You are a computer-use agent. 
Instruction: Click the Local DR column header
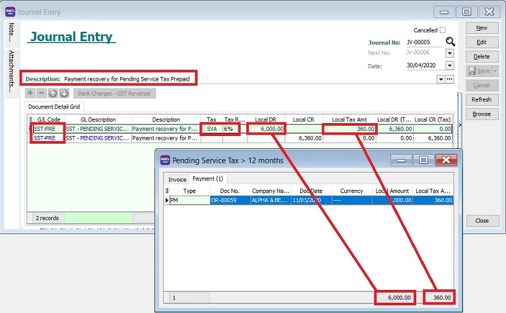click(266, 119)
